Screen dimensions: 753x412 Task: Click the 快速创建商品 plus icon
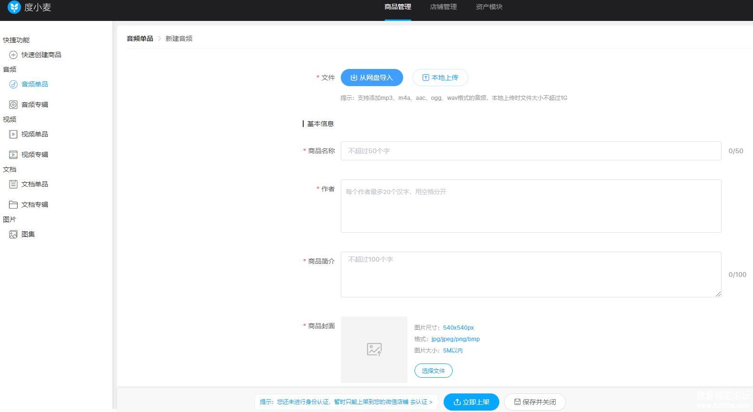[13, 55]
